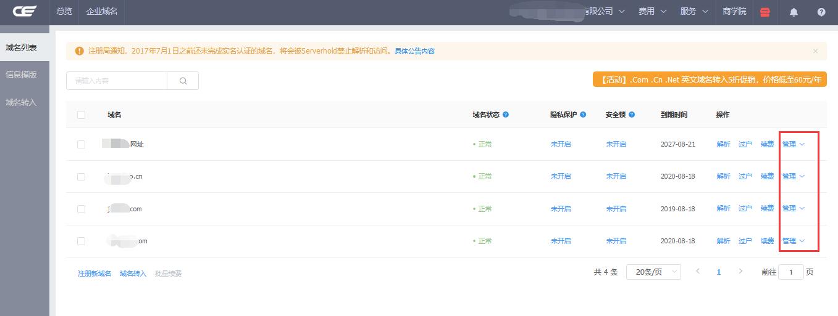Expand the 费用 menu in header
838x316 pixels.
click(652, 11)
